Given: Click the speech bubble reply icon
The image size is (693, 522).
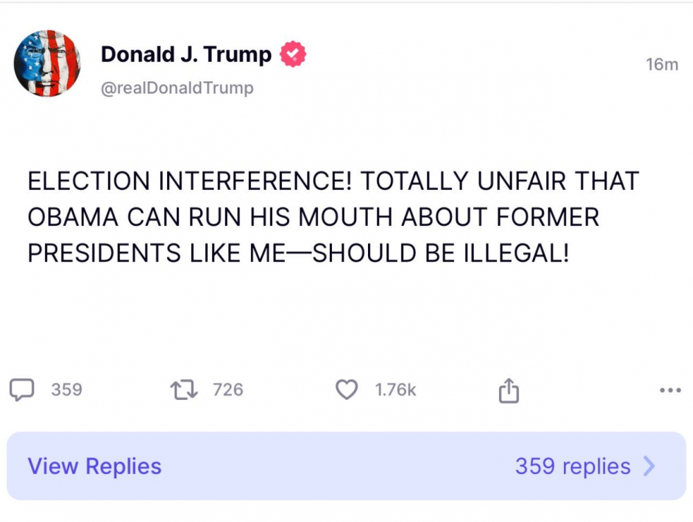Looking at the screenshot, I should click(x=22, y=390).
